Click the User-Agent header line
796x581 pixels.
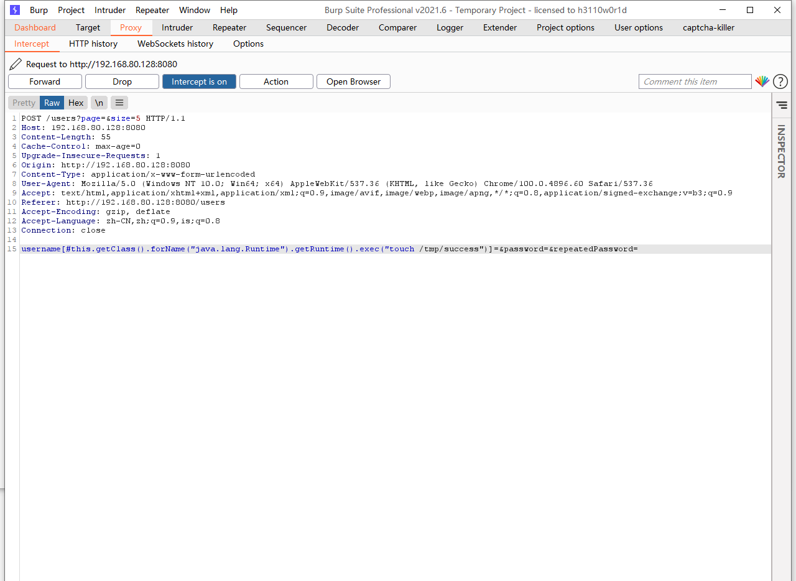[x=337, y=184]
